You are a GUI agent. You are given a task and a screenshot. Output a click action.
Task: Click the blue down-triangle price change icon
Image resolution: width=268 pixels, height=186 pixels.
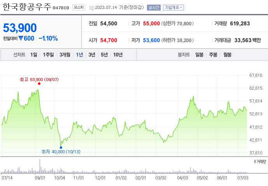[21, 38]
